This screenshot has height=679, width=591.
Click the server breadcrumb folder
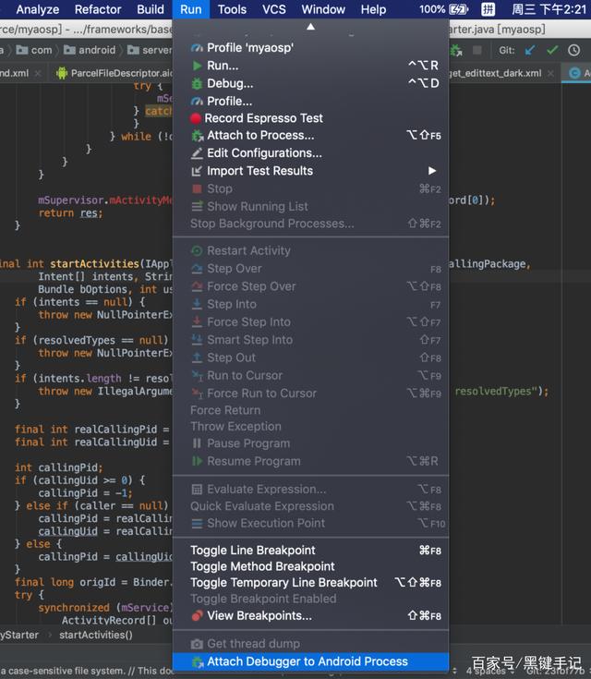150,50
